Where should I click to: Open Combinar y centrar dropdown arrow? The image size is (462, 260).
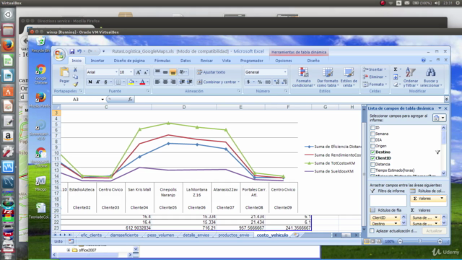pyautogui.click(x=238, y=82)
